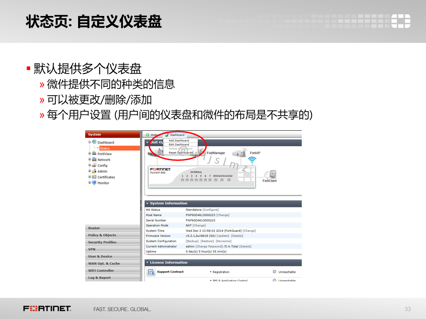The height and width of the screenshot is (319, 426).
Task: Click the Dashboard pencil edit icon
Action: point(167,135)
